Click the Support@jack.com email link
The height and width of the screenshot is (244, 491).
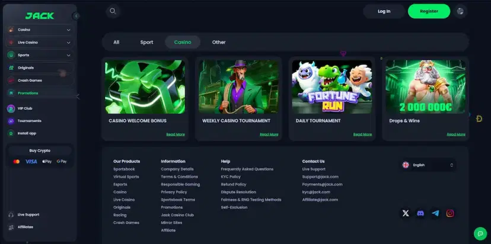click(320, 176)
